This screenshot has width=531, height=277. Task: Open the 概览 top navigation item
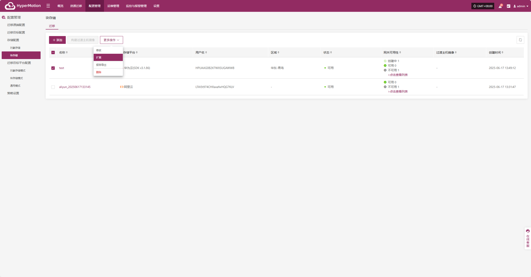pyautogui.click(x=60, y=6)
